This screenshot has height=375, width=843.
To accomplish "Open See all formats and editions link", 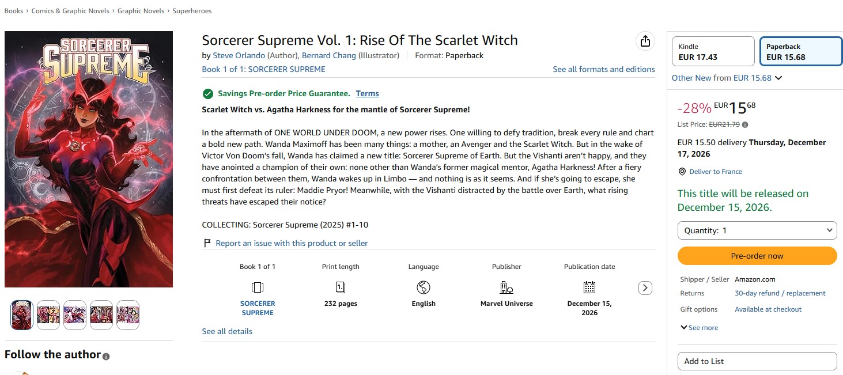I will (604, 69).
